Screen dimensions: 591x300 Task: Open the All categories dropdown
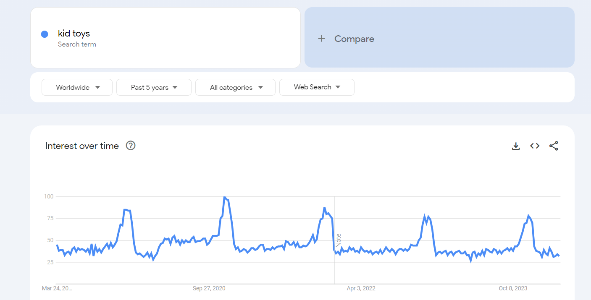click(x=236, y=87)
